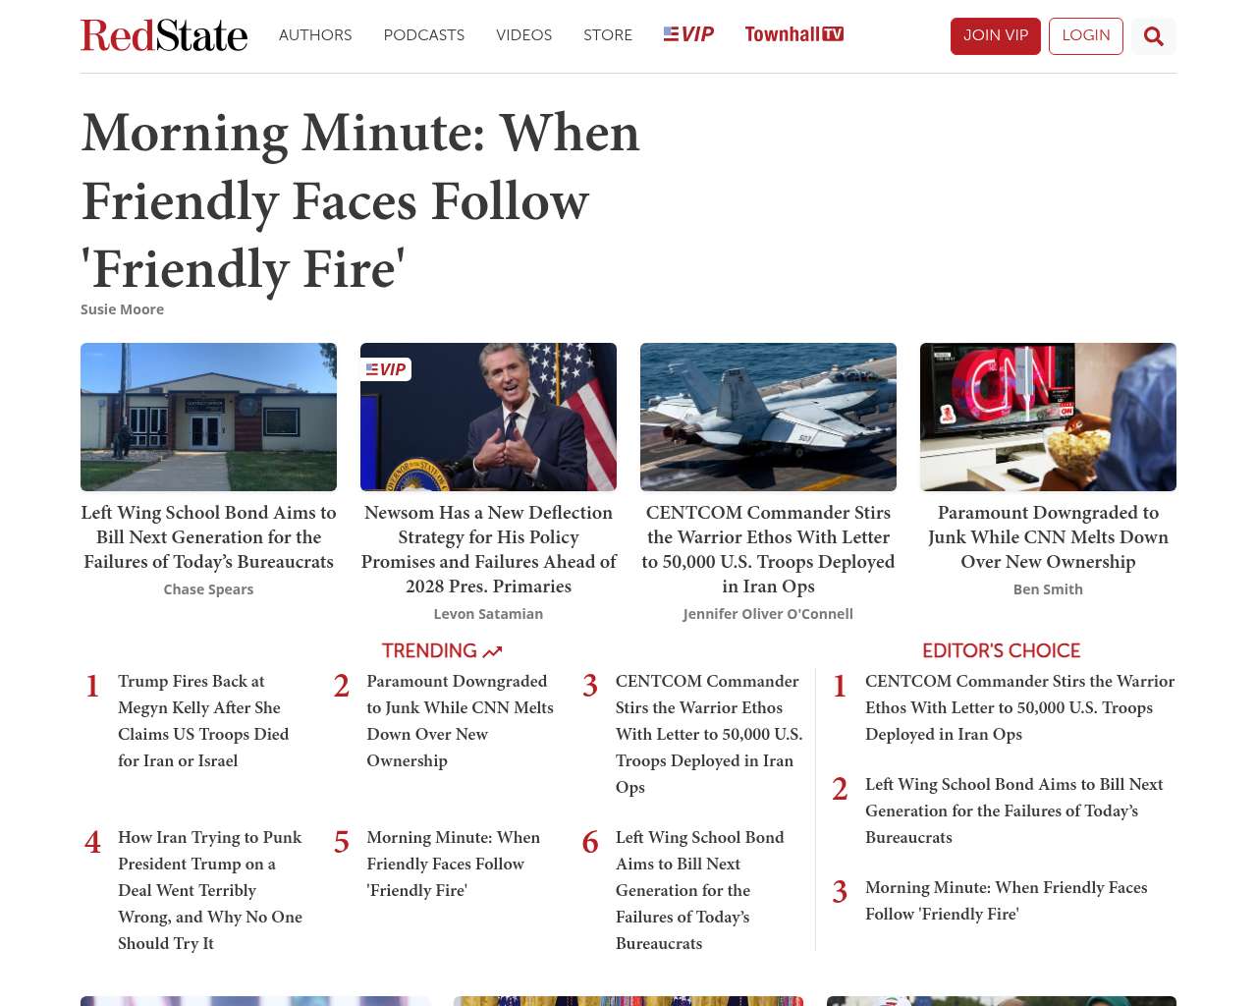Image resolution: width=1257 pixels, height=1006 pixels.
Task: Open the fighter jet article thumbnail
Action: click(x=768, y=417)
